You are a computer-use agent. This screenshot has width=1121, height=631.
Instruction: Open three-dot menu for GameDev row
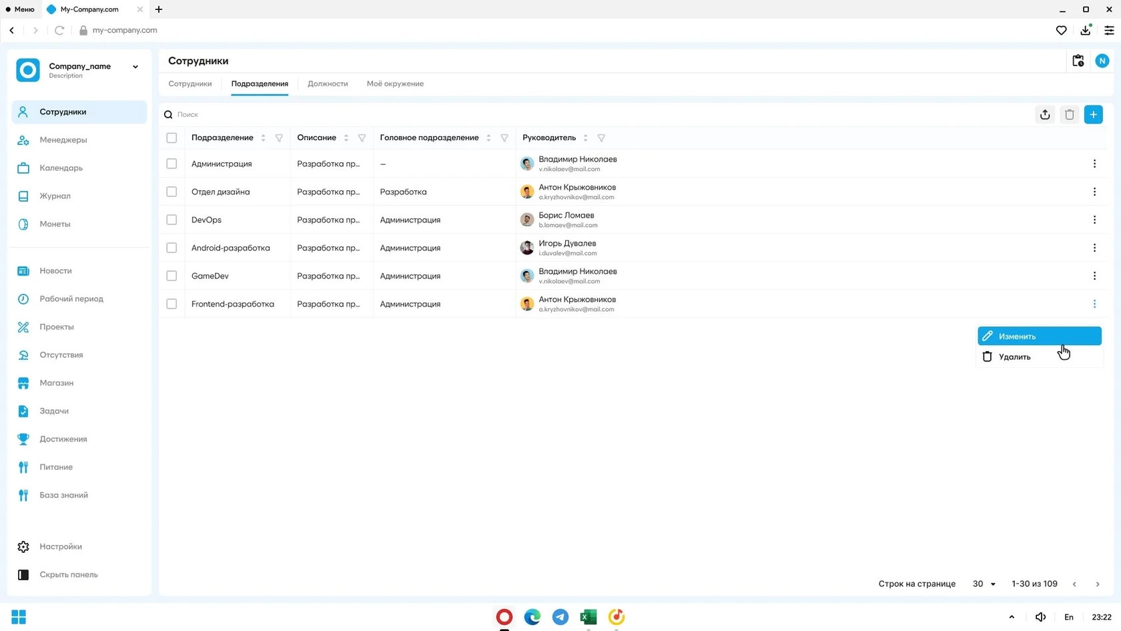coord(1094,276)
